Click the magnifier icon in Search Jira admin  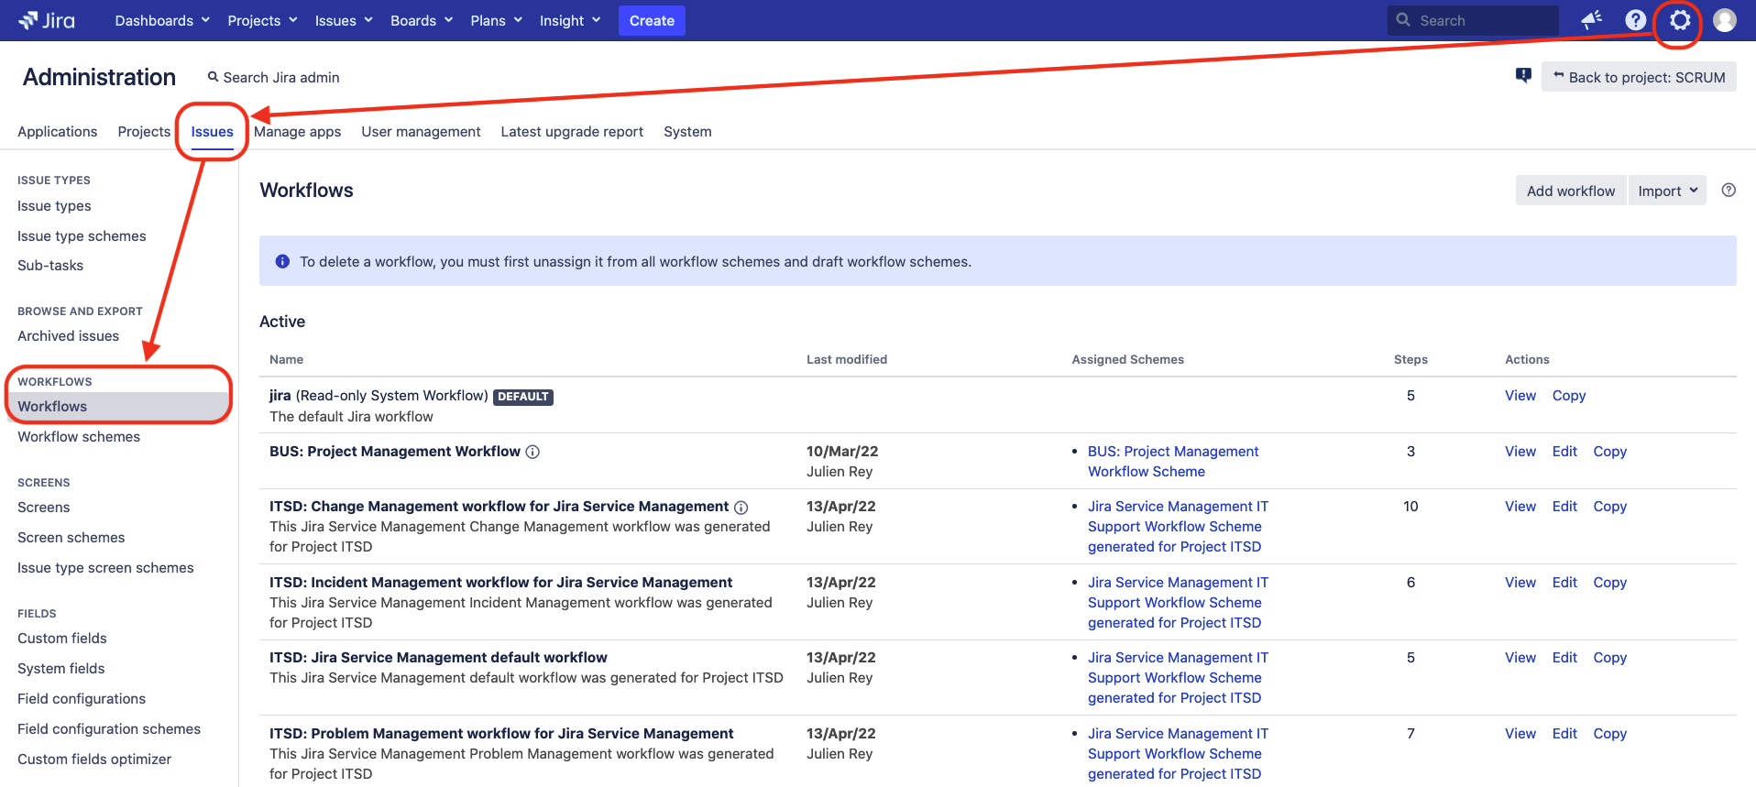pos(213,77)
